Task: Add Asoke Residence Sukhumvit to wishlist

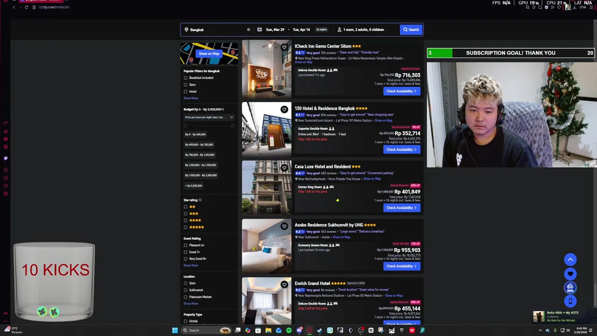Action: point(284,226)
